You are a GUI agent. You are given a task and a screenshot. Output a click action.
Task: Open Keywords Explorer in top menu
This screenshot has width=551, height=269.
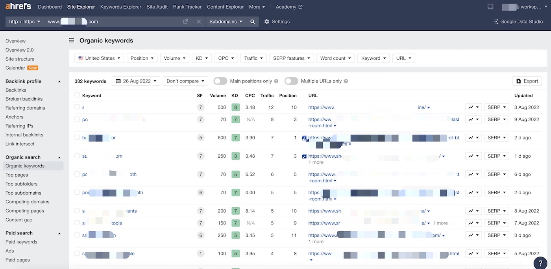(x=121, y=7)
